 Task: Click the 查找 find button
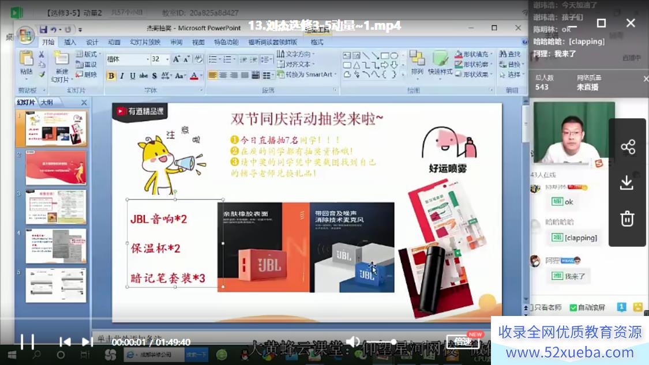click(x=510, y=54)
